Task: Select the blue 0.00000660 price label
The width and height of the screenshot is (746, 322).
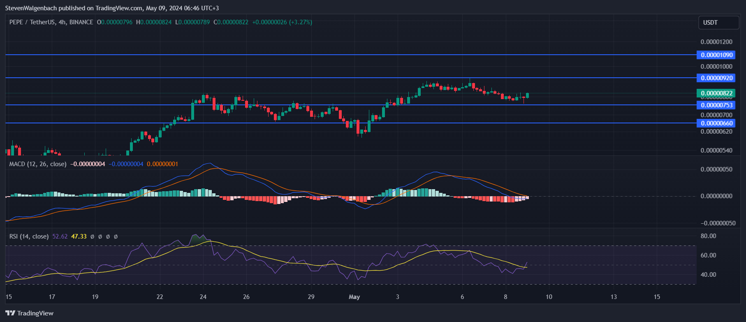Action: (716, 123)
